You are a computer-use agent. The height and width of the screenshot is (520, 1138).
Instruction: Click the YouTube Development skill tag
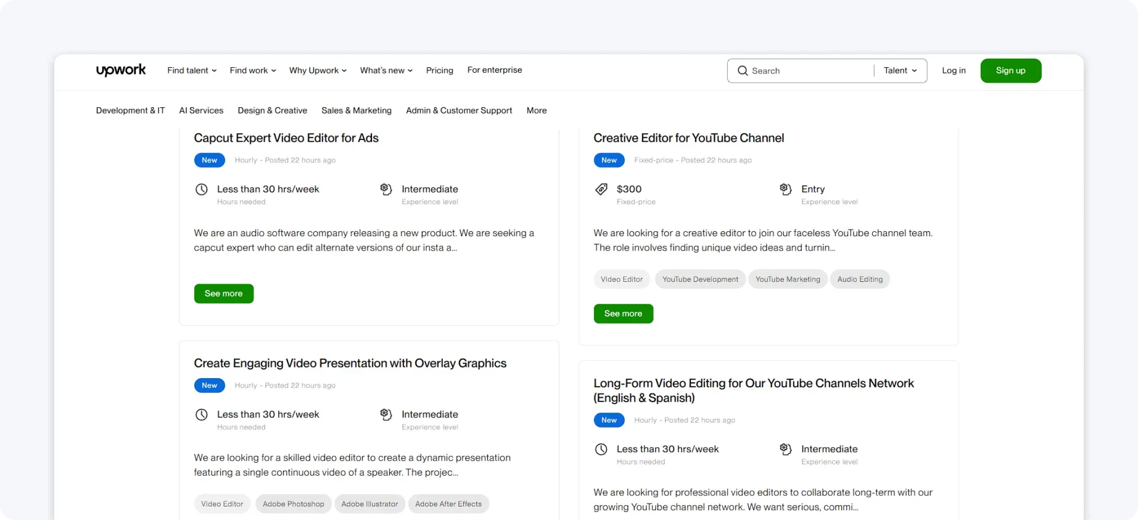pyautogui.click(x=700, y=279)
